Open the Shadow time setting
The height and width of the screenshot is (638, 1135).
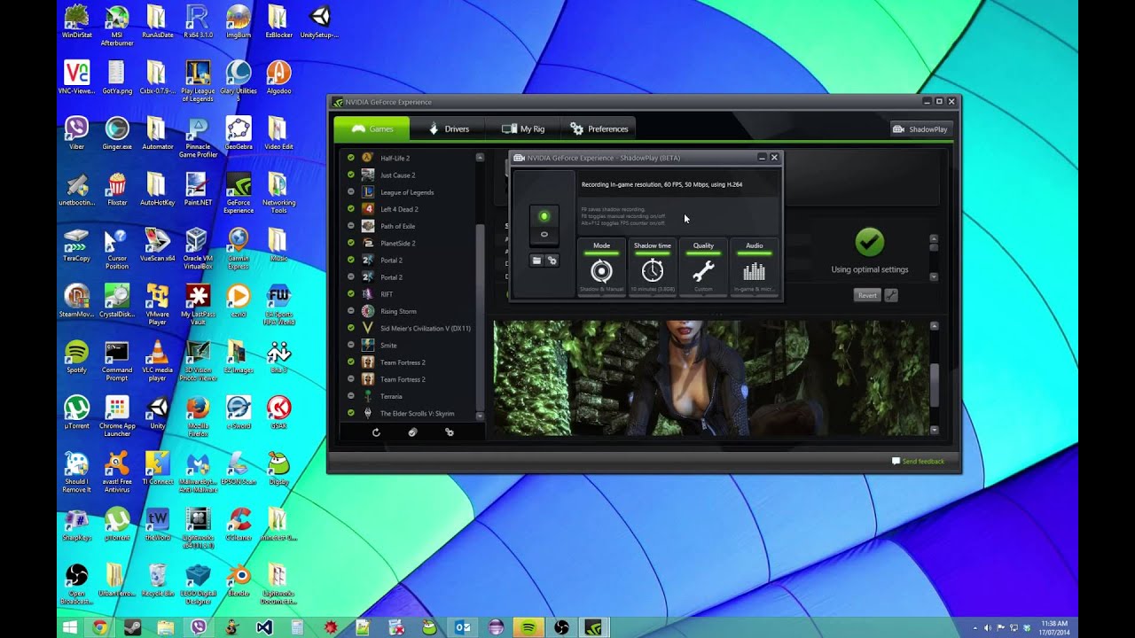[652, 267]
